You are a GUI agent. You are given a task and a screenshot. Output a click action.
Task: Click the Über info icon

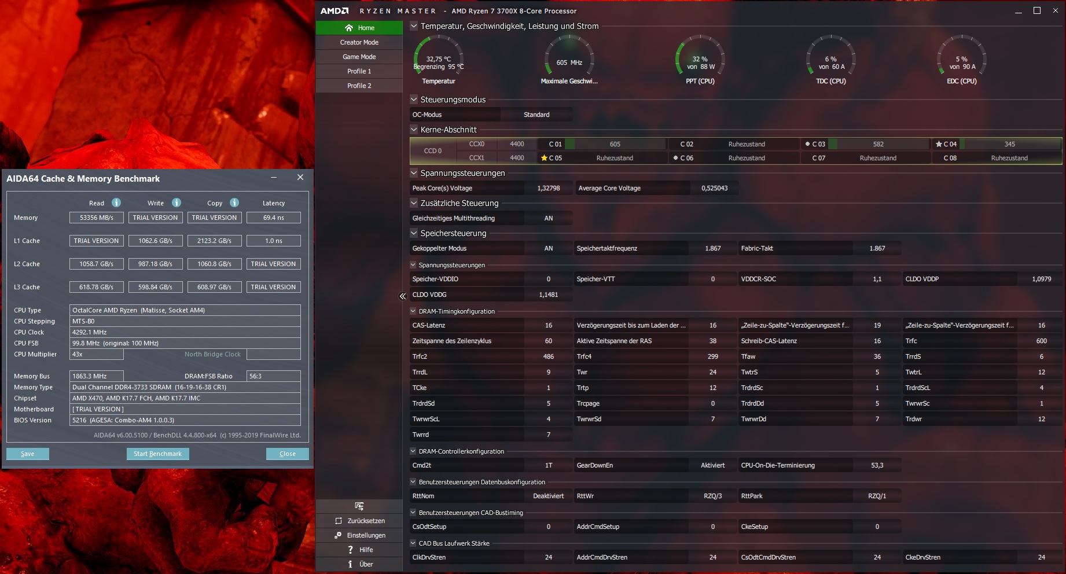click(350, 564)
